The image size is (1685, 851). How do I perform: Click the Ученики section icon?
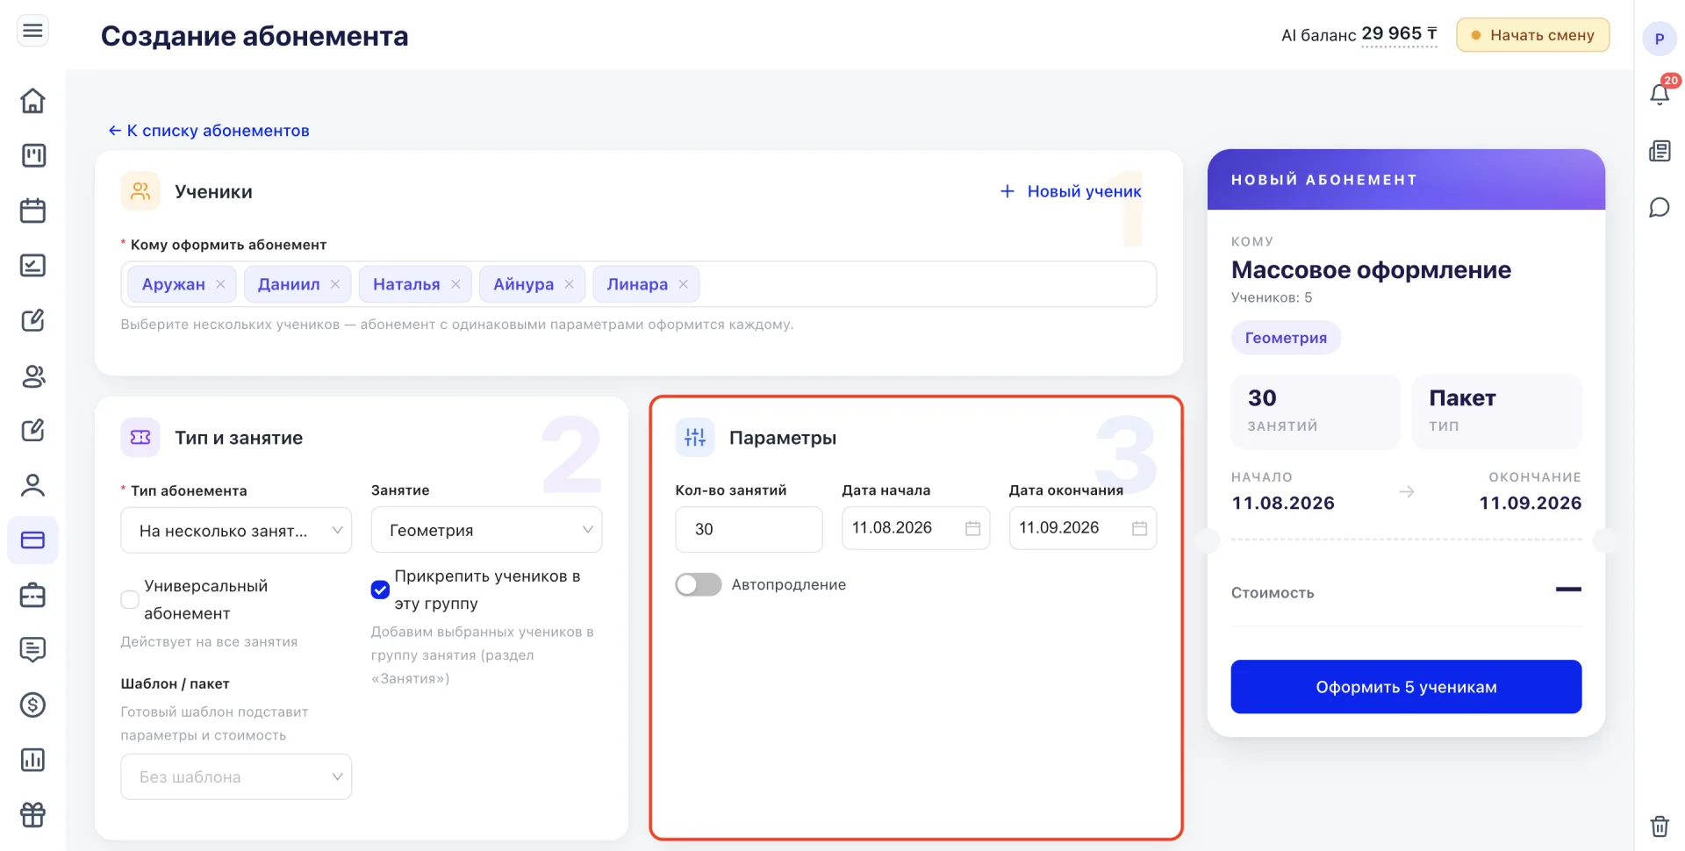coord(140,191)
